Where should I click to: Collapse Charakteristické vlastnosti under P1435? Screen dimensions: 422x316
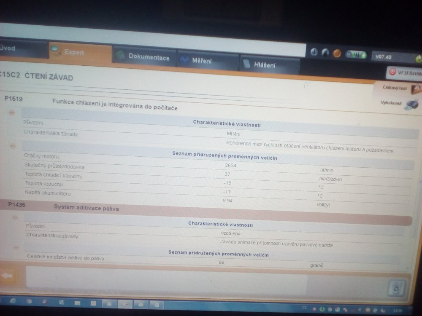(x=15, y=217)
